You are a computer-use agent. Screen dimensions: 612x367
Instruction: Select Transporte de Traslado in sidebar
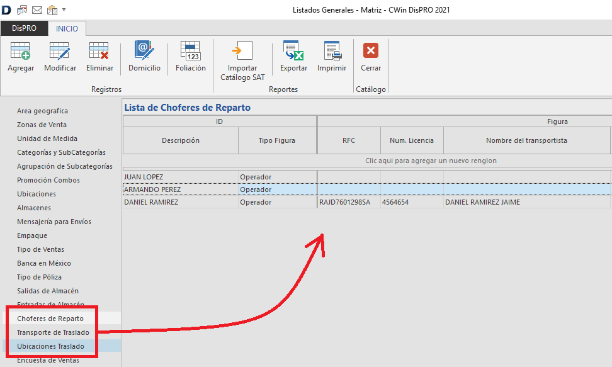click(53, 332)
